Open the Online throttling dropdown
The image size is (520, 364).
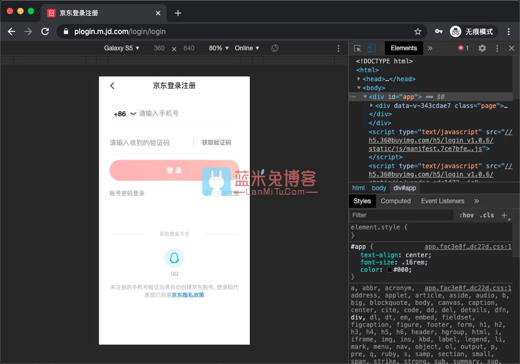pyautogui.click(x=247, y=48)
